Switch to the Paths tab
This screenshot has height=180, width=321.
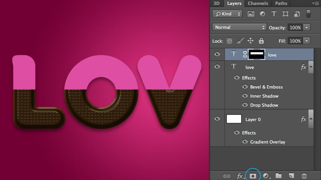[281, 3]
